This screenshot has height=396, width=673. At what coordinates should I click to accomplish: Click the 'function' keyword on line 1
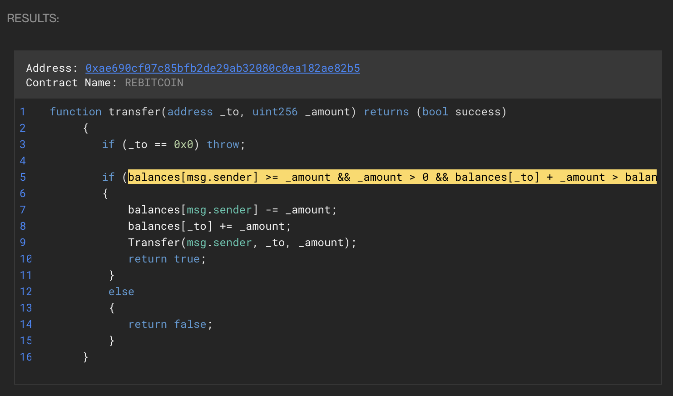(x=75, y=112)
